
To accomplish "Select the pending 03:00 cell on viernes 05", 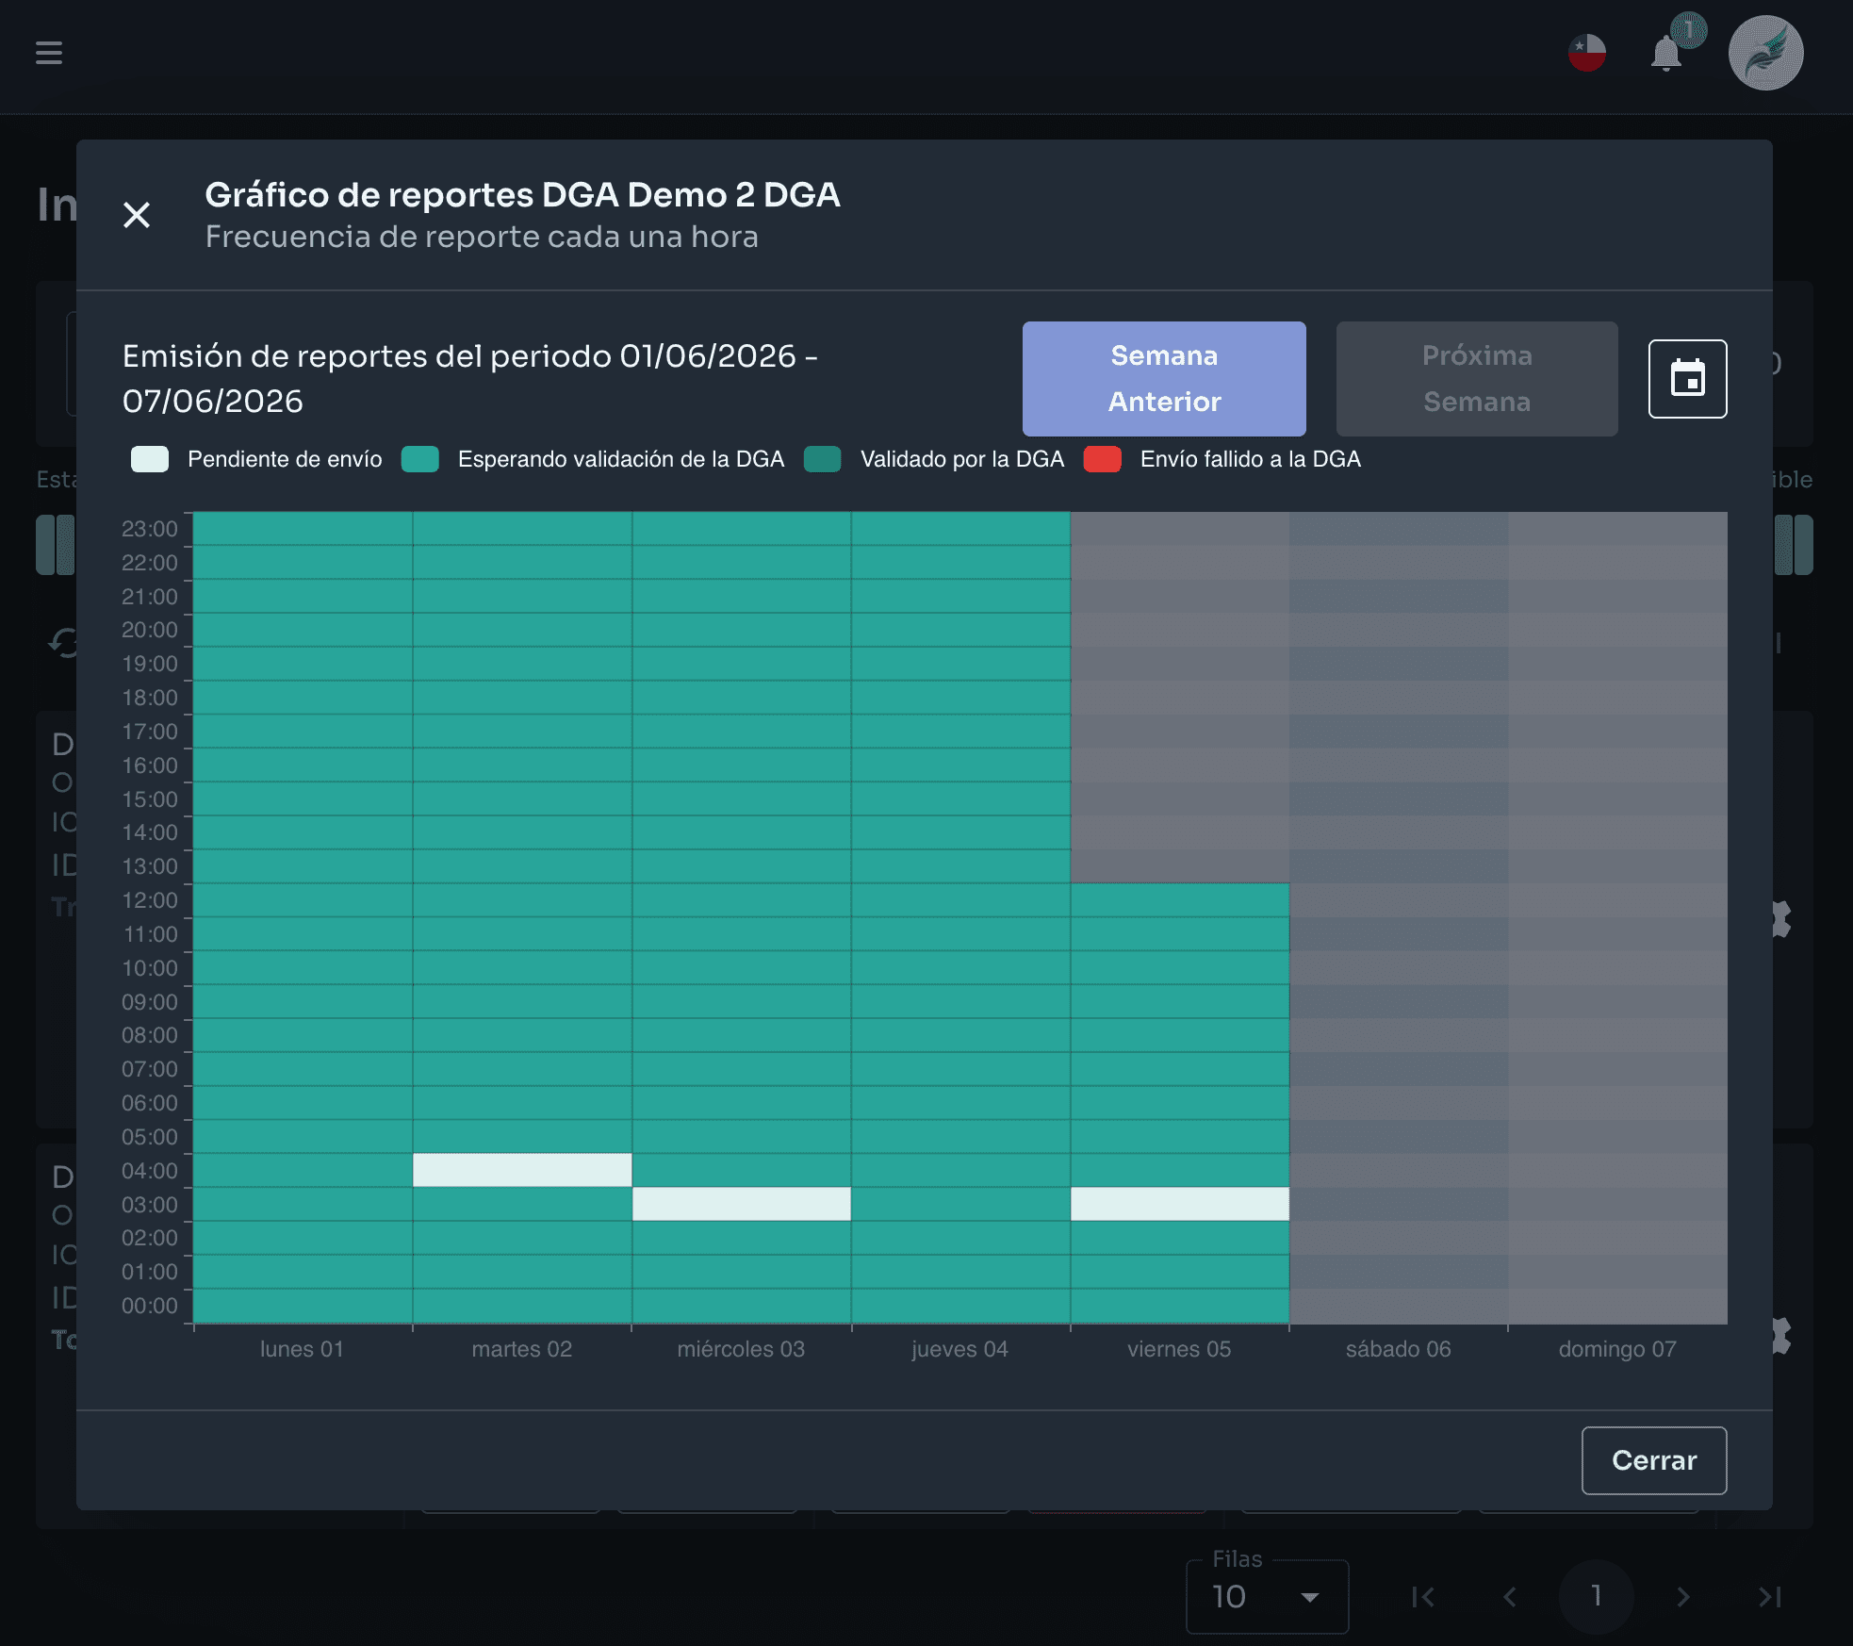I will click(1180, 1204).
